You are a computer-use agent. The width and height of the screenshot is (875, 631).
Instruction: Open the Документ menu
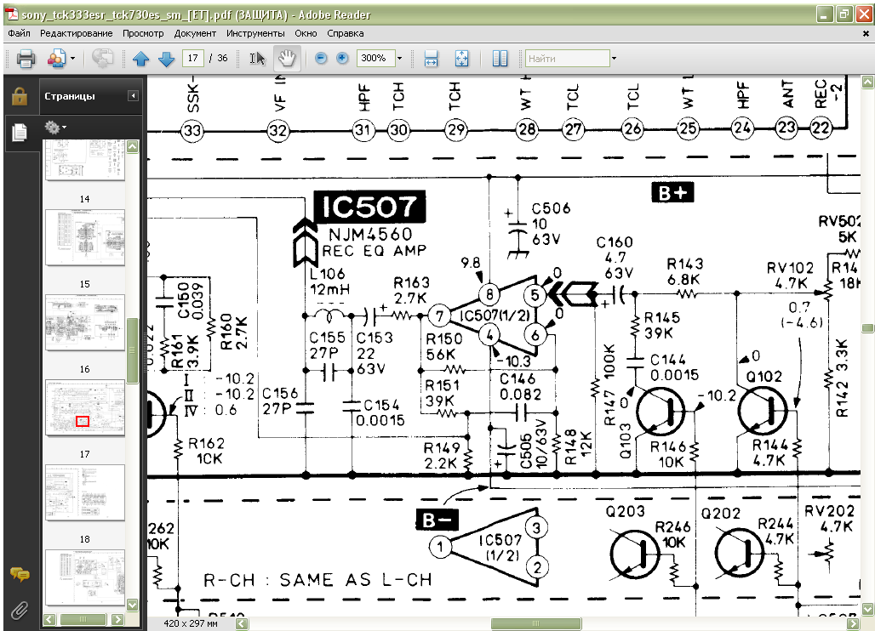click(195, 33)
